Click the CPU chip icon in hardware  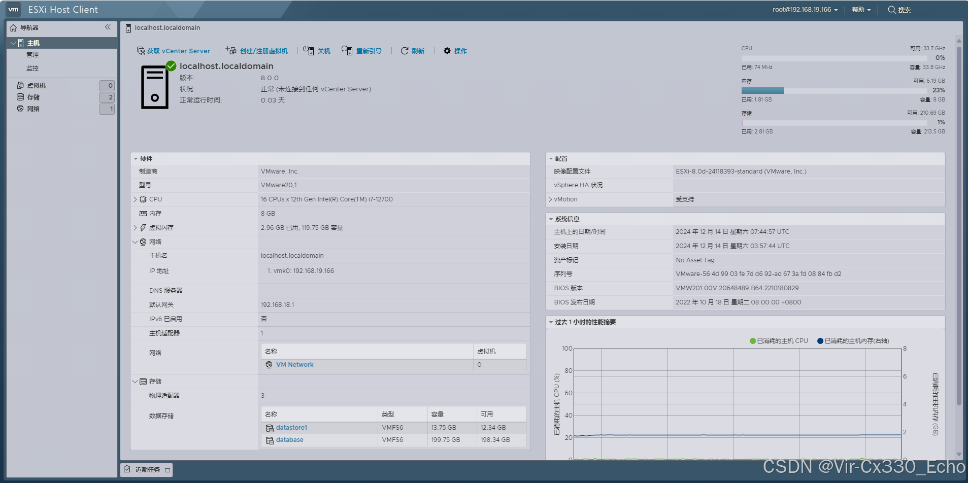[143, 199]
